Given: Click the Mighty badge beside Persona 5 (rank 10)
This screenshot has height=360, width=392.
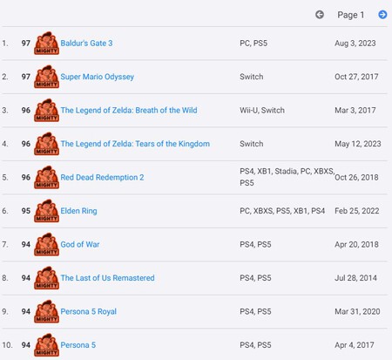Looking at the screenshot, I should pos(46,345).
